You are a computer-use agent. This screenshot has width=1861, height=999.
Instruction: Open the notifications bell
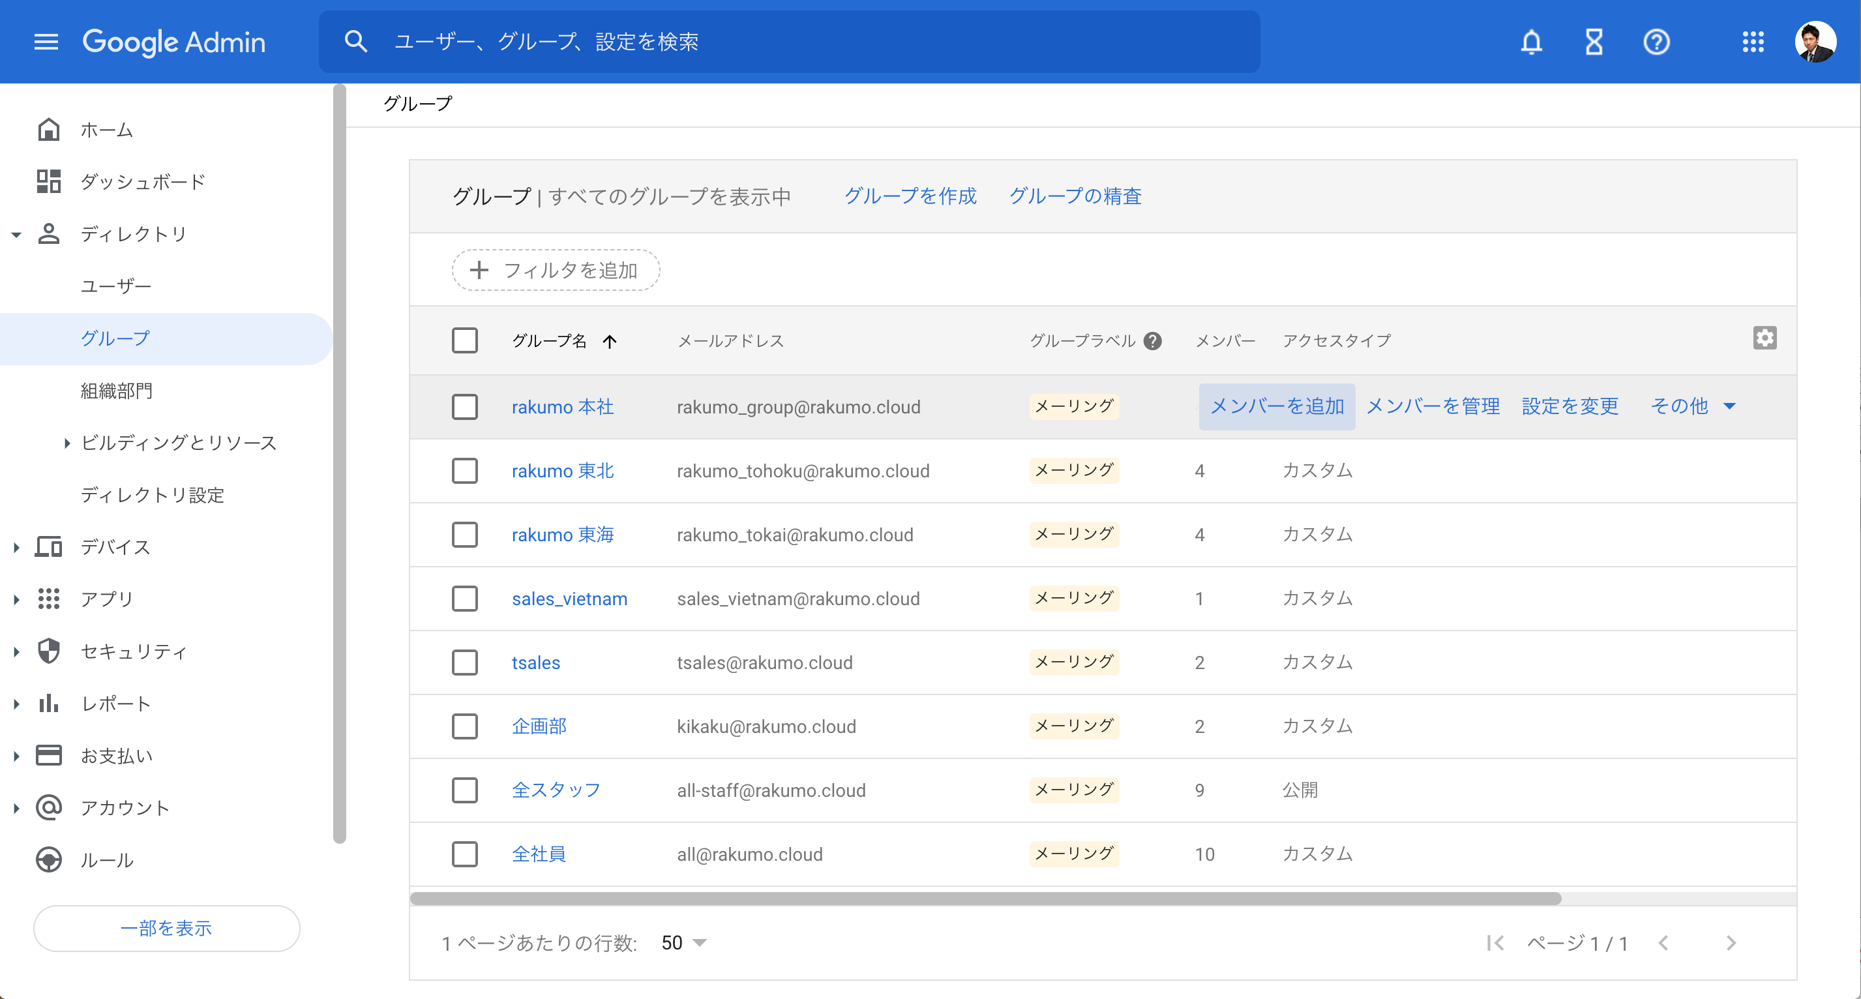pyautogui.click(x=1531, y=42)
